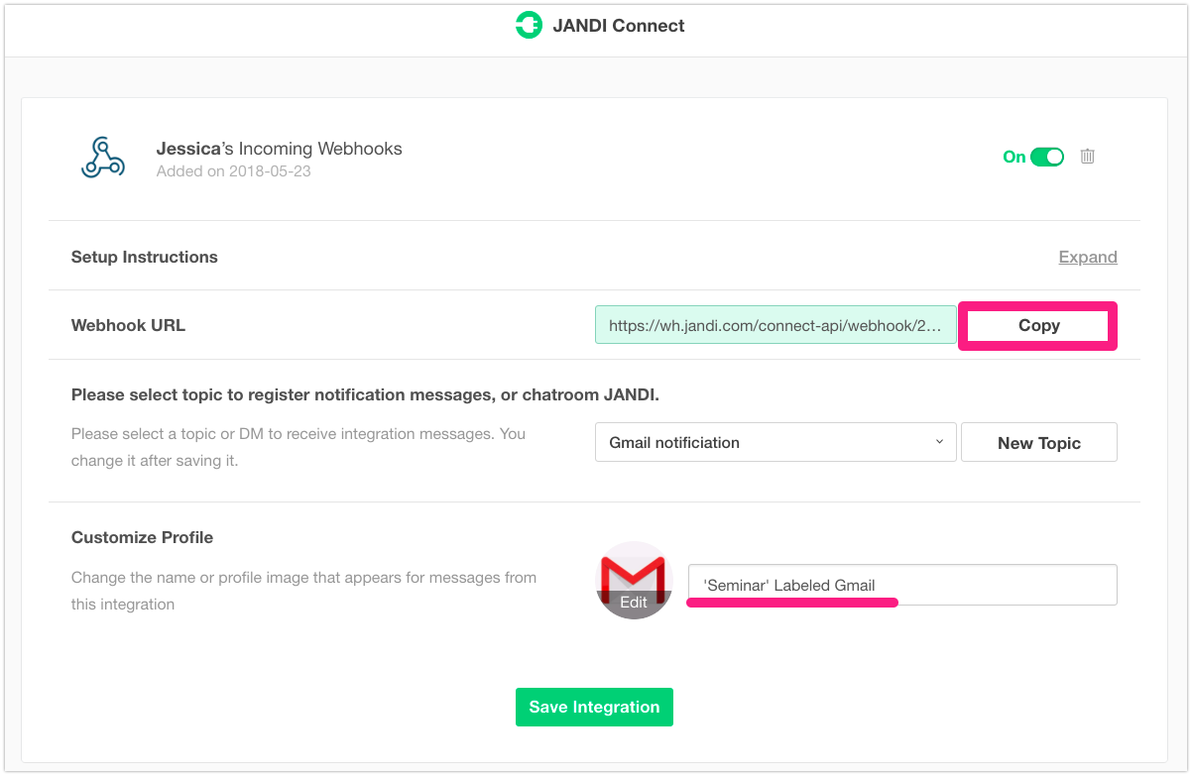Viewport: 1192px width, 776px height.
Task: Create a New Topic
Action: 1039,443
